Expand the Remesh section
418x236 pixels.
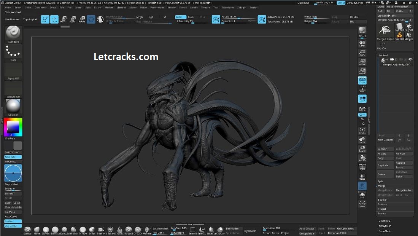pos(382,204)
